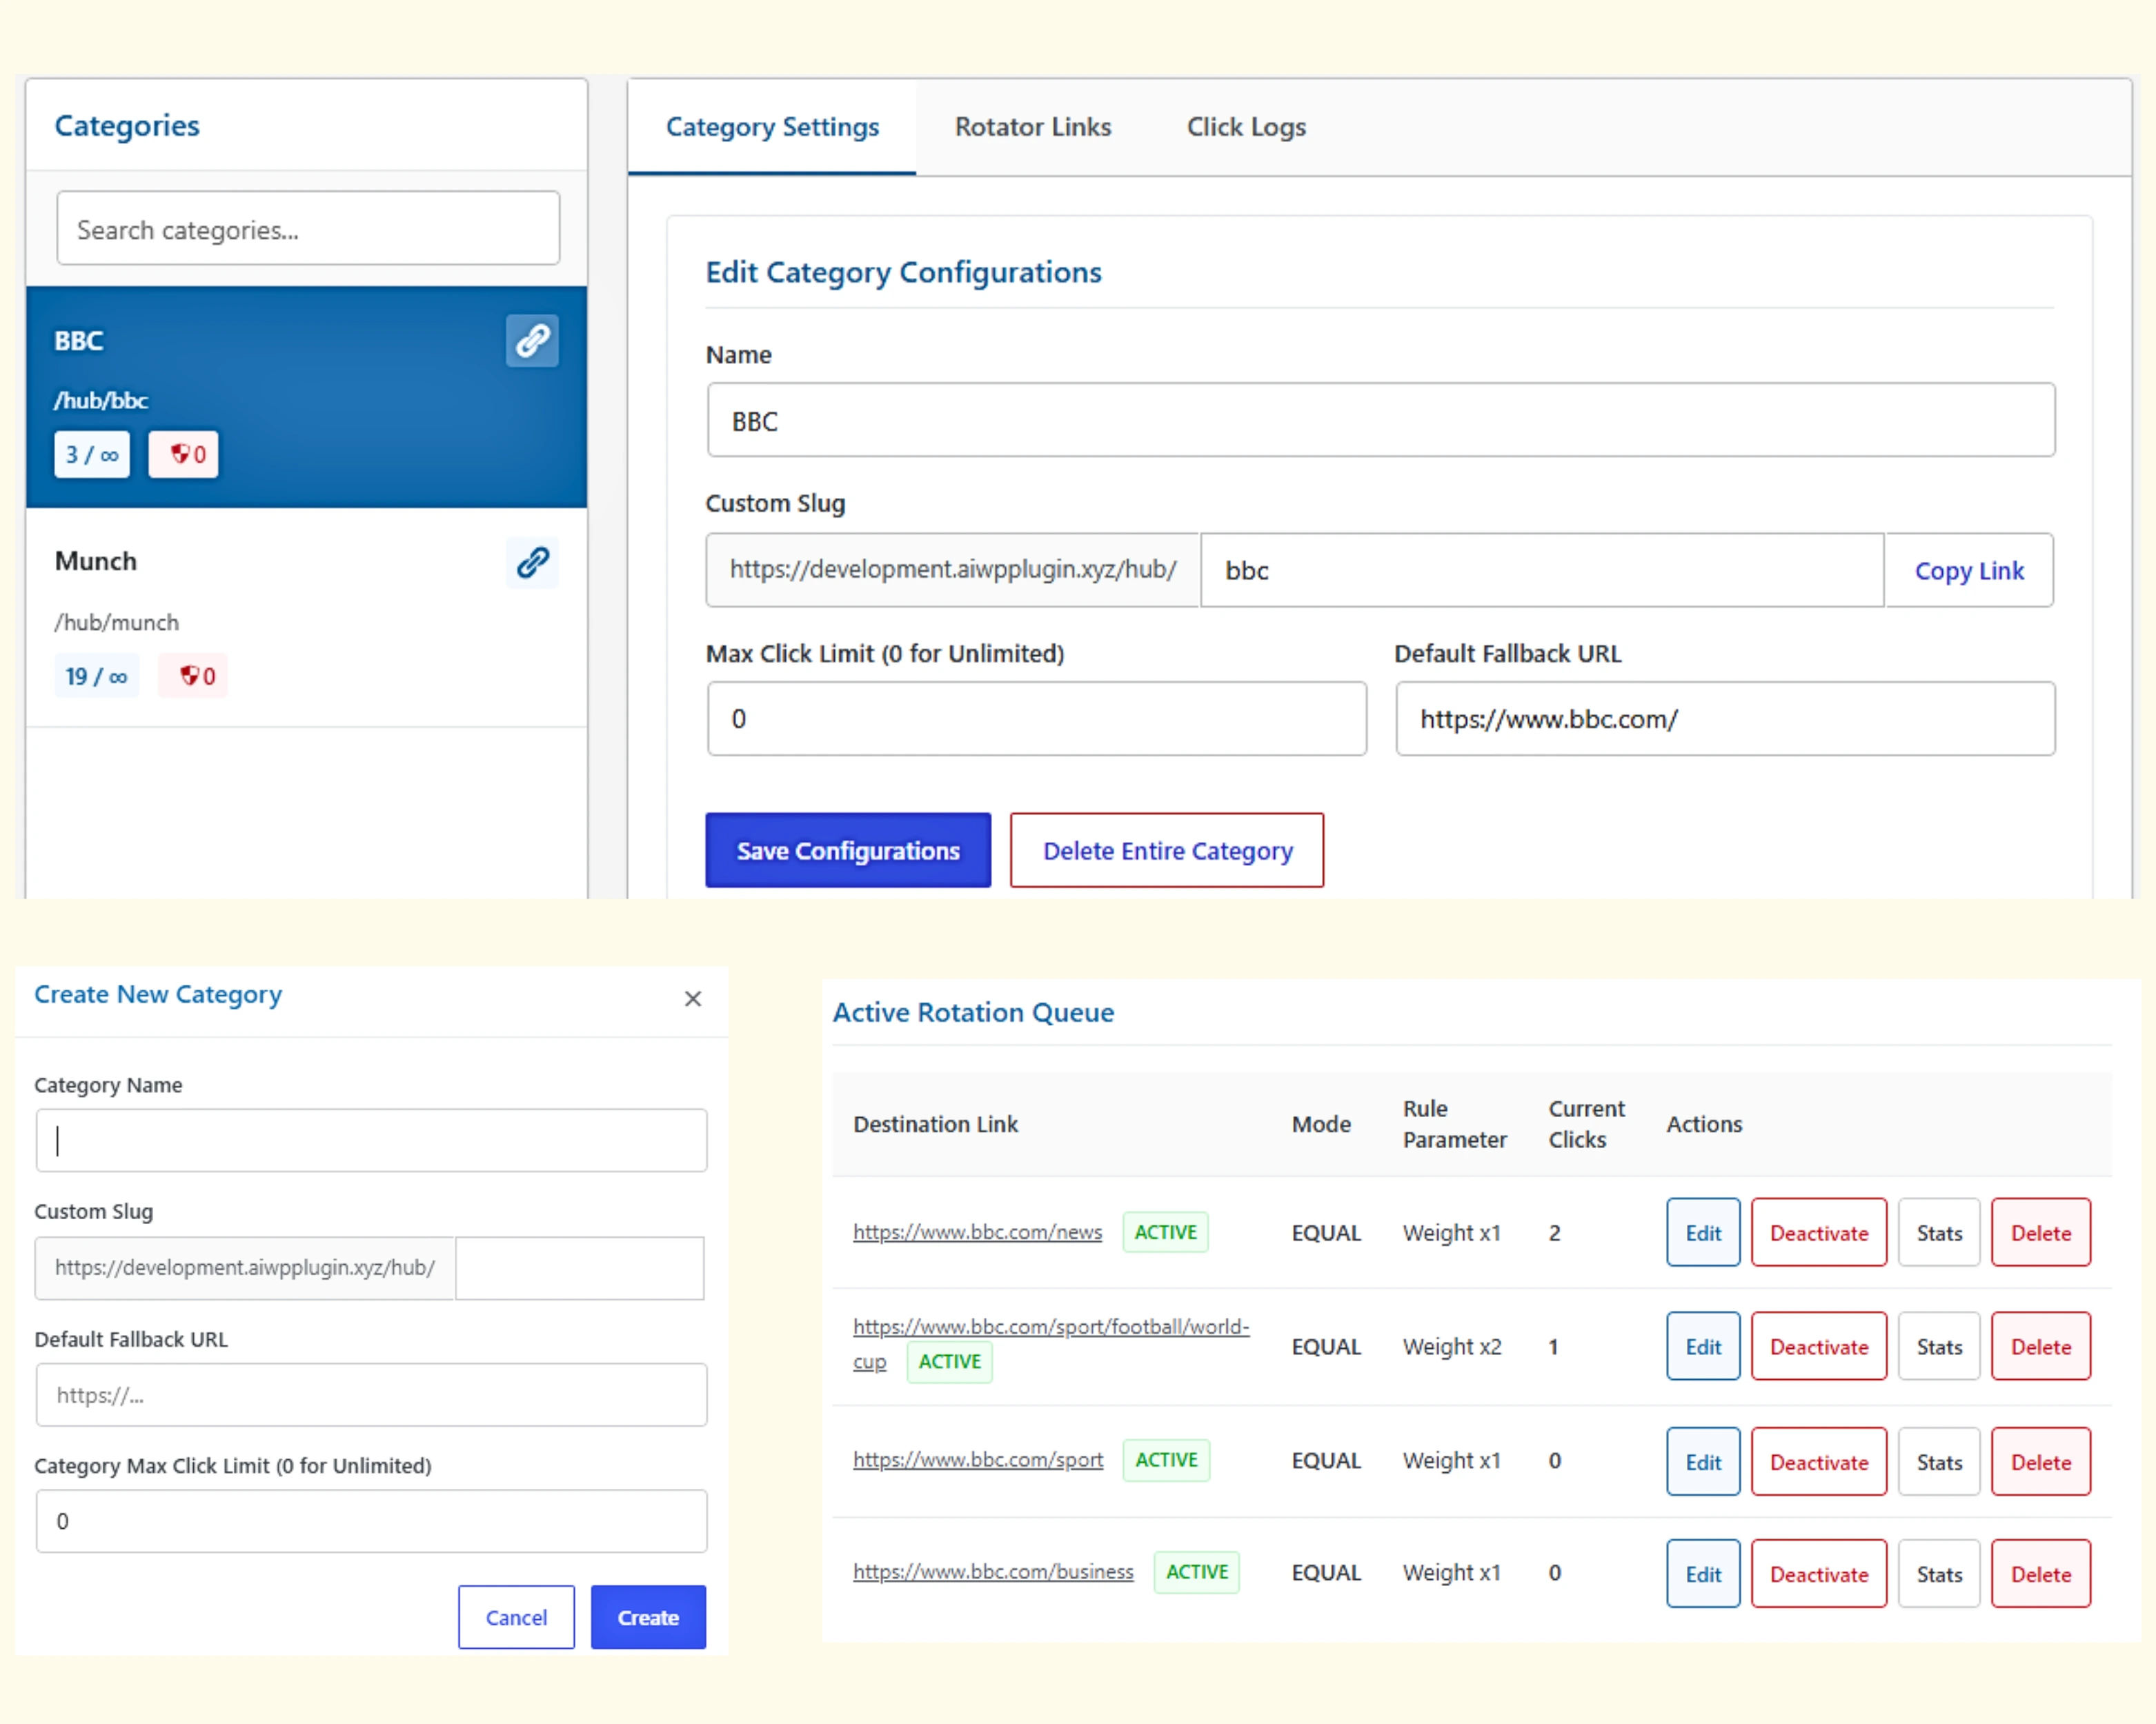This screenshot has width=2156, height=1724.
Task: Cancel the new category dialog
Action: click(x=516, y=1617)
